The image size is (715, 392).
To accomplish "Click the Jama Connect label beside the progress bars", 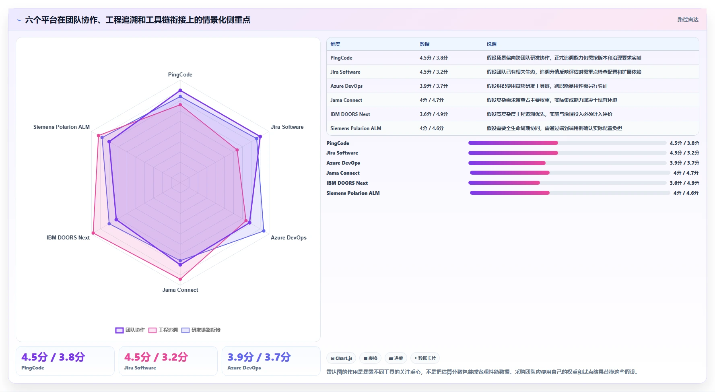I will coord(343,173).
